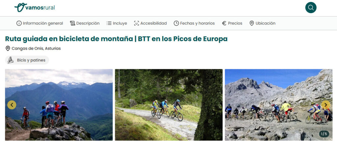Open the cyclists on rocky summit photo
Image resolution: width=337 pixels, height=144 pixels.
(x=59, y=105)
